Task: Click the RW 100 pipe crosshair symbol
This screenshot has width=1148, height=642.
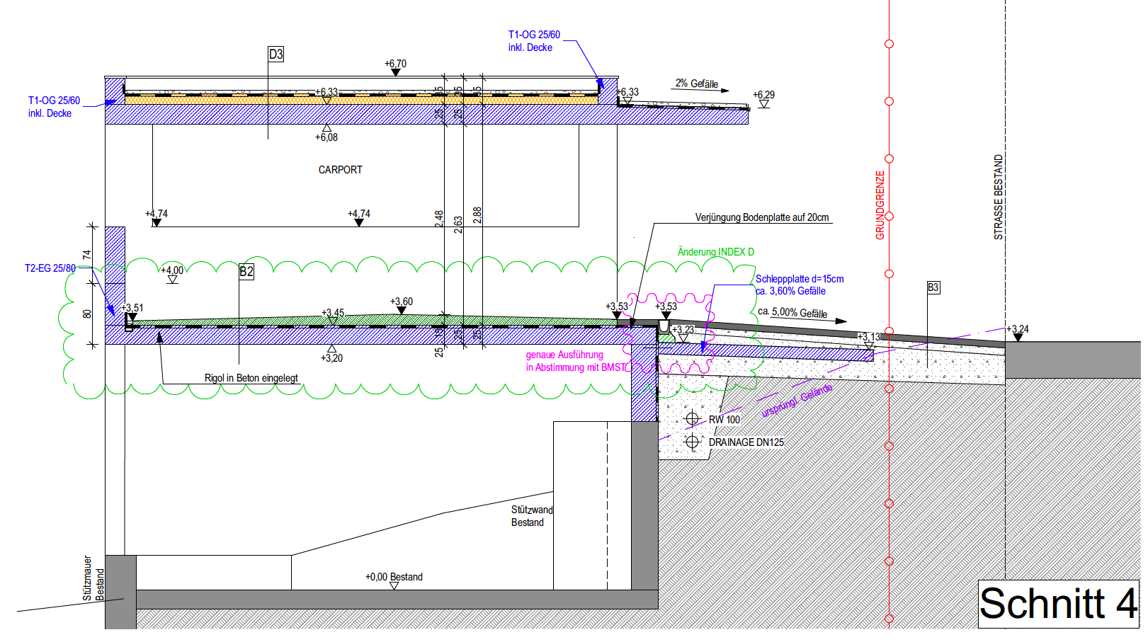Action: pyautogui.click(x=693, y=419)
